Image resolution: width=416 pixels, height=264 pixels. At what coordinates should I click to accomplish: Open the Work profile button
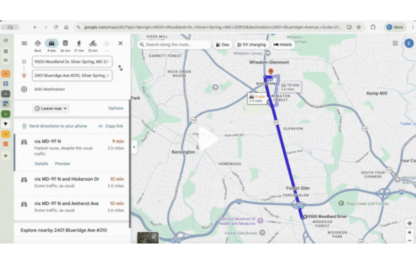395,27
